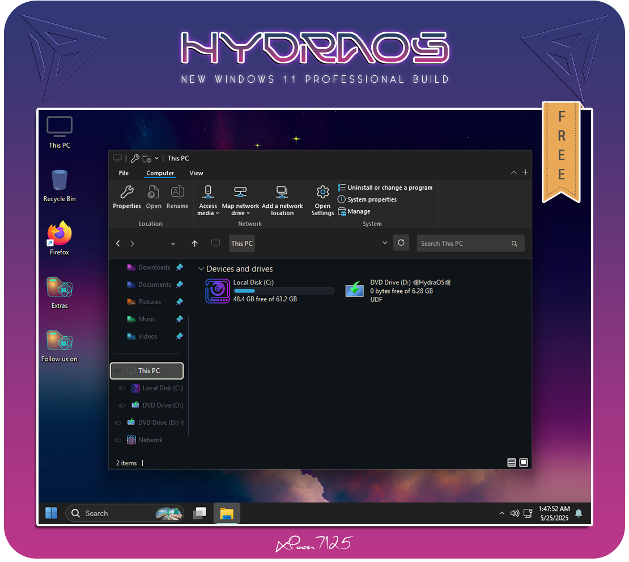Image resolution: width=629 pixels, height=562 pixels.
Task: Click Add a network location
Action: 282,200
